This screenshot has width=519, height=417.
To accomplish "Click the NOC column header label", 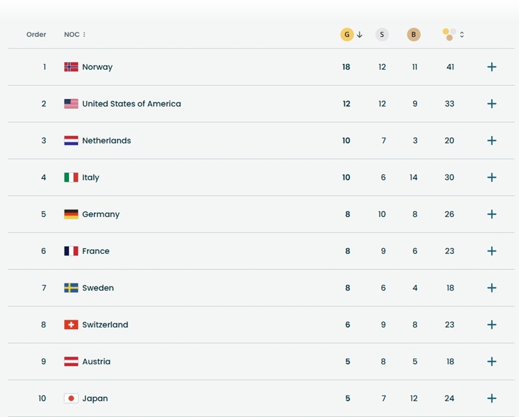I will [x=72, y=35].
